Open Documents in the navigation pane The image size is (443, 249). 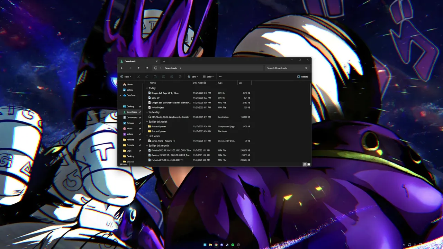pyautogui.click(x=132, y=118)
